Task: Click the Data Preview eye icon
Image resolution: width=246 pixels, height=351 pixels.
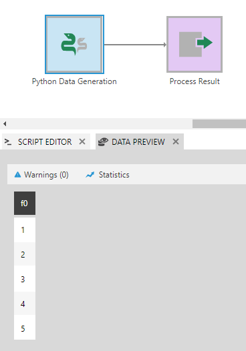Action: (103, 141)
